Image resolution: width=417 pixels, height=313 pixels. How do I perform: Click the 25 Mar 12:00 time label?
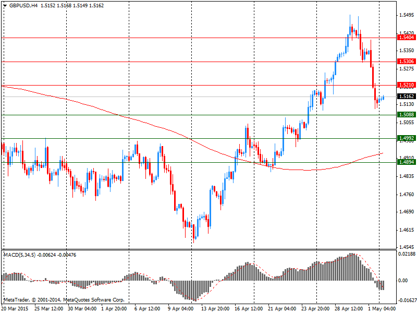point(49,309)
